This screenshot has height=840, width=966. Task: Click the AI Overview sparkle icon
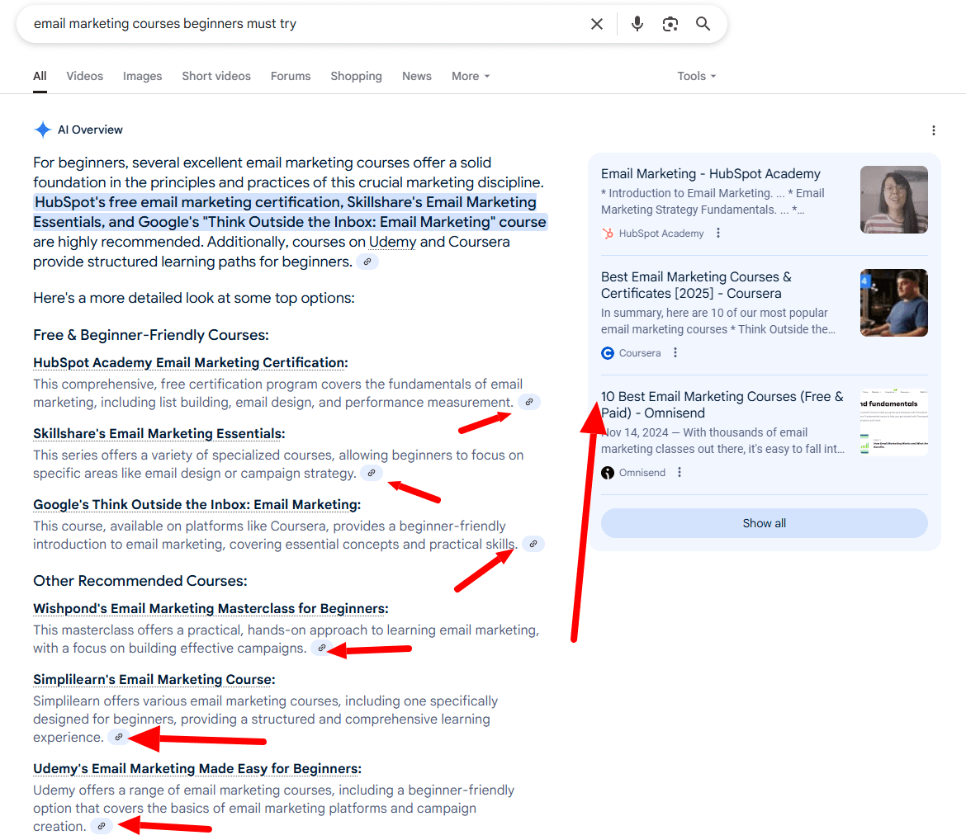coord(42,130)
